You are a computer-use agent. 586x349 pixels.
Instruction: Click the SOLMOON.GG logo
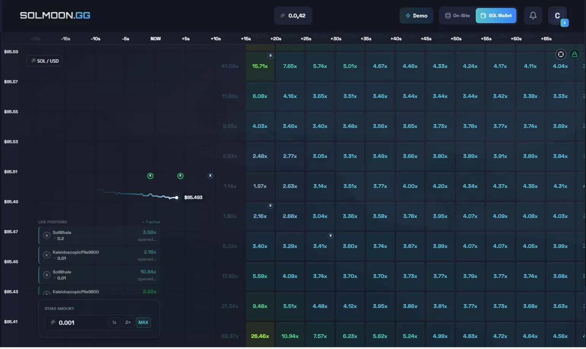(55, 16)
